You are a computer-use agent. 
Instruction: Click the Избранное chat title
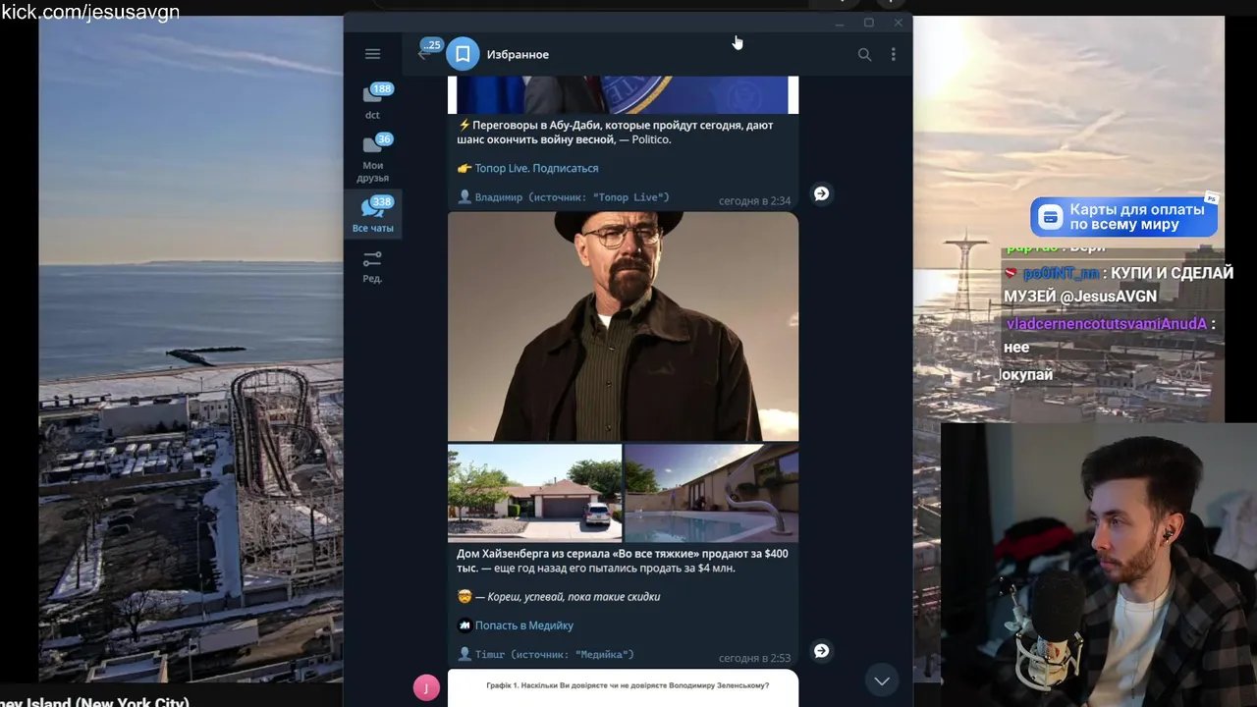pyautogui.click(x=518, y=55)
